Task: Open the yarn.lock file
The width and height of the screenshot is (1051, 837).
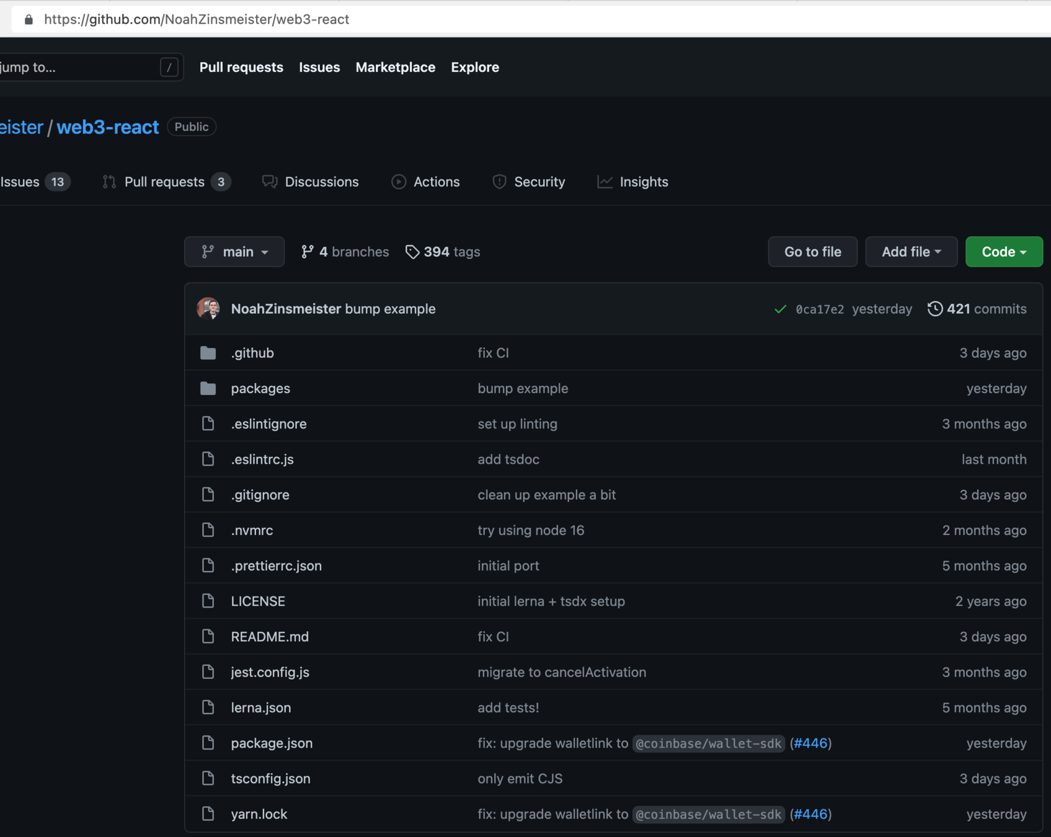Action: (259, 813)
